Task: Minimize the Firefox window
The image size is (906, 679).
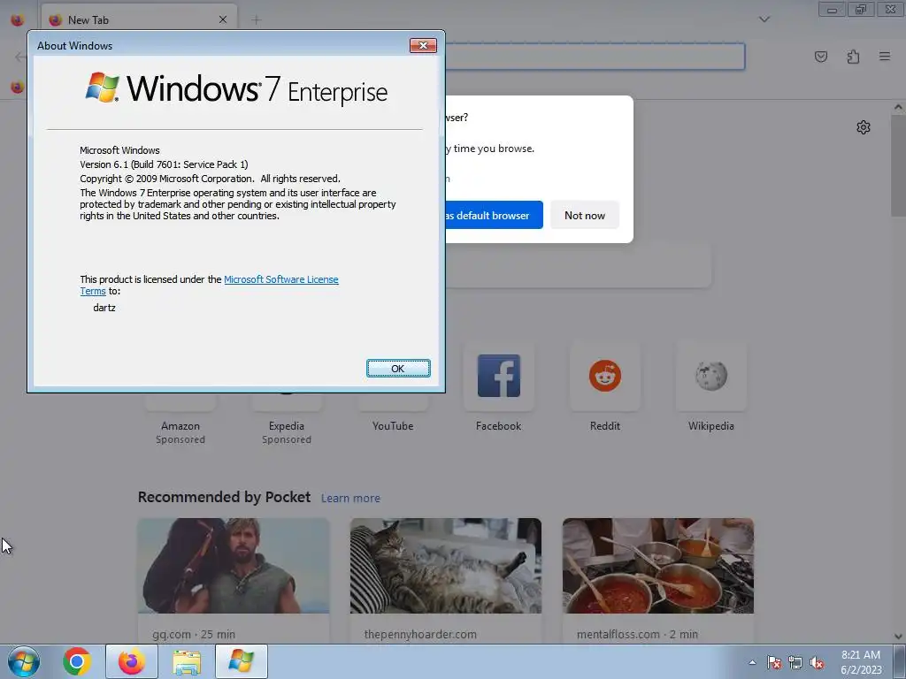Action: coord(832,9)
